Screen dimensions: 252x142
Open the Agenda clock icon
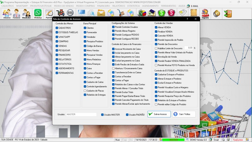coord(49,14)
